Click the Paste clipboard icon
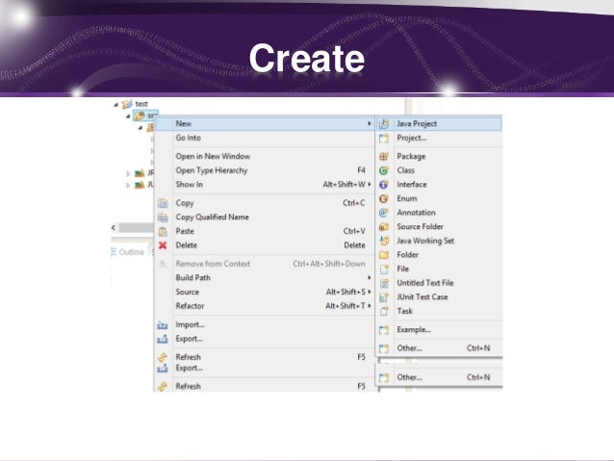The image size is (614, 461). (x=163, y=232)
